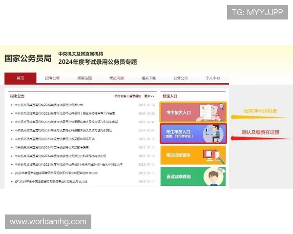Click the 考生考务入口 payment banner
The width and height of the screenshot is (293, 234).
click(x=193, y=134)
